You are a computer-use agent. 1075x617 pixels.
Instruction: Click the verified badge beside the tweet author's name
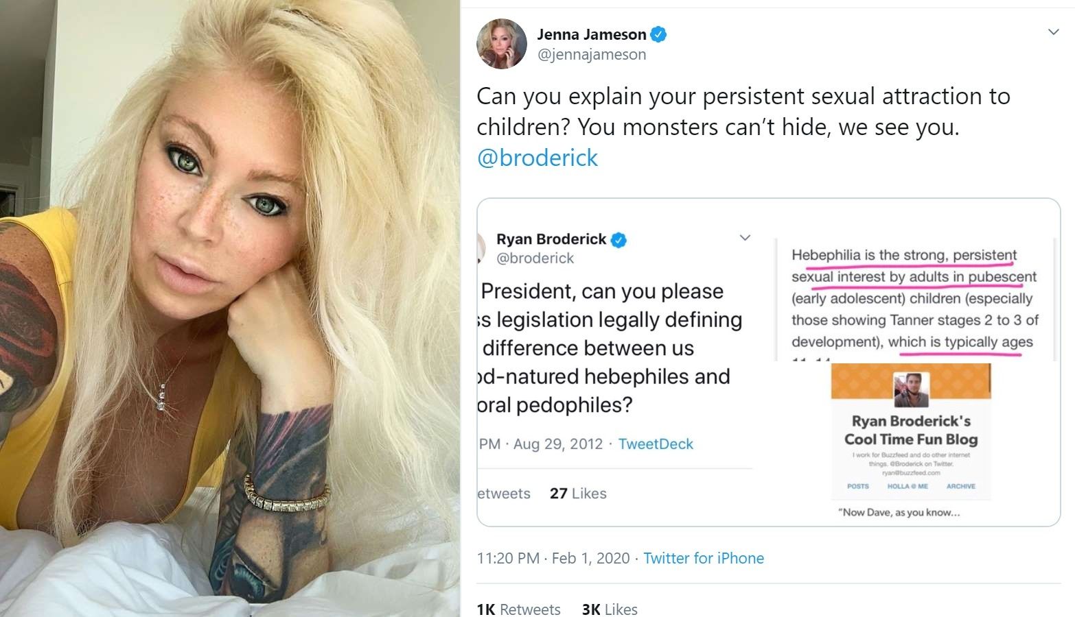(x=659, y=34)
